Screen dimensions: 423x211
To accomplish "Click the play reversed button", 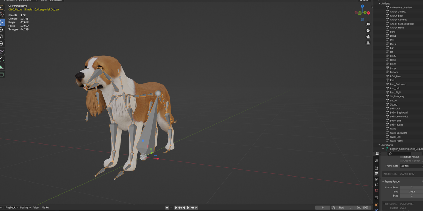I will click(184, 207).
